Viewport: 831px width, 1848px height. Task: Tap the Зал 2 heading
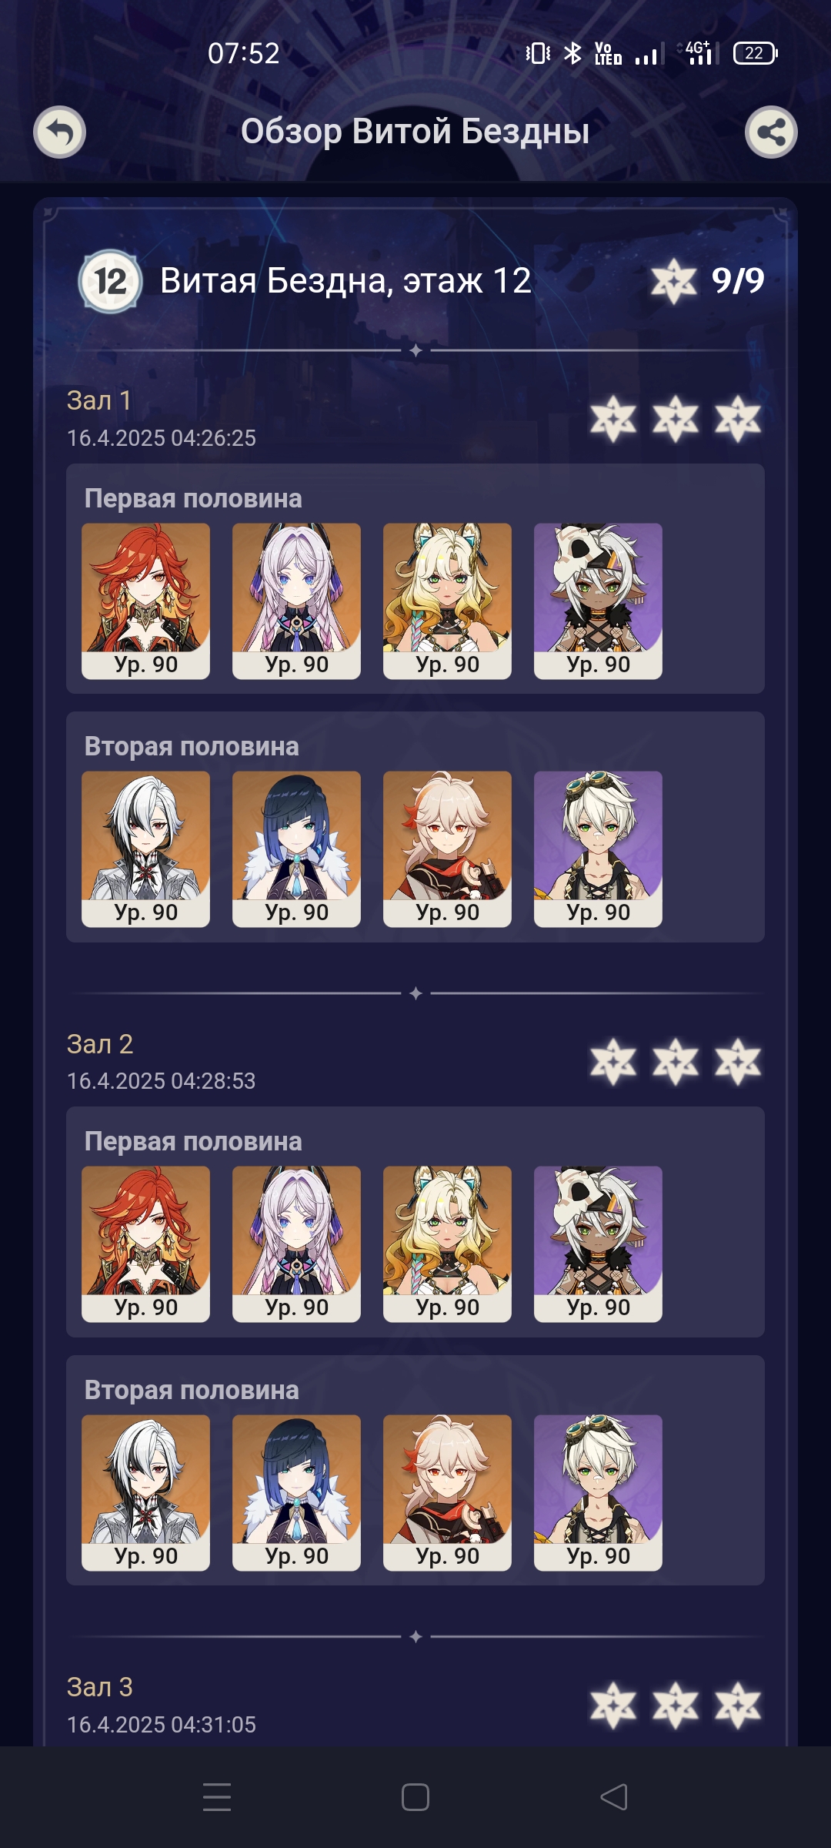pos(100,1044)
